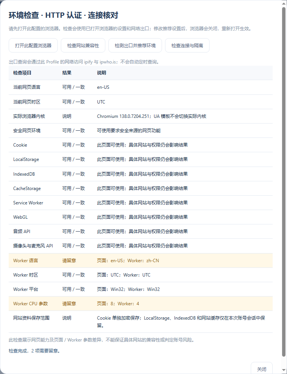Click the disclaimer text below the table
Screen dimensions: 287x374
click(102, 340)
